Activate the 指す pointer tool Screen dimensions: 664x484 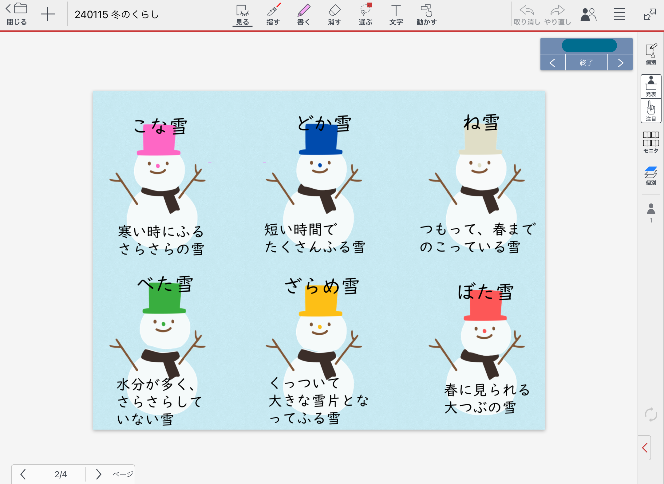273,14
